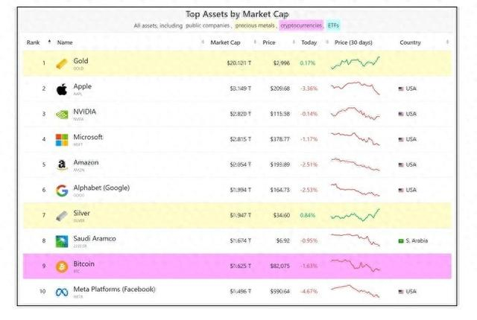Click the Alphabet Google logo icon
Image resolution: width=477 pixels, height=320 pixels.
tap(62, 191)
